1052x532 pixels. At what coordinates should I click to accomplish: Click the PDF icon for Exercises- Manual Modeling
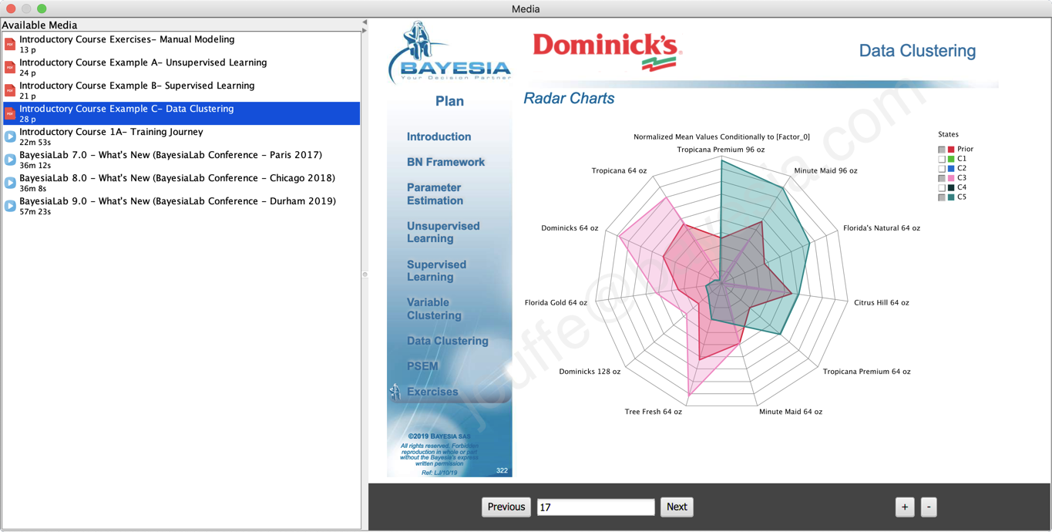point(10,44)
